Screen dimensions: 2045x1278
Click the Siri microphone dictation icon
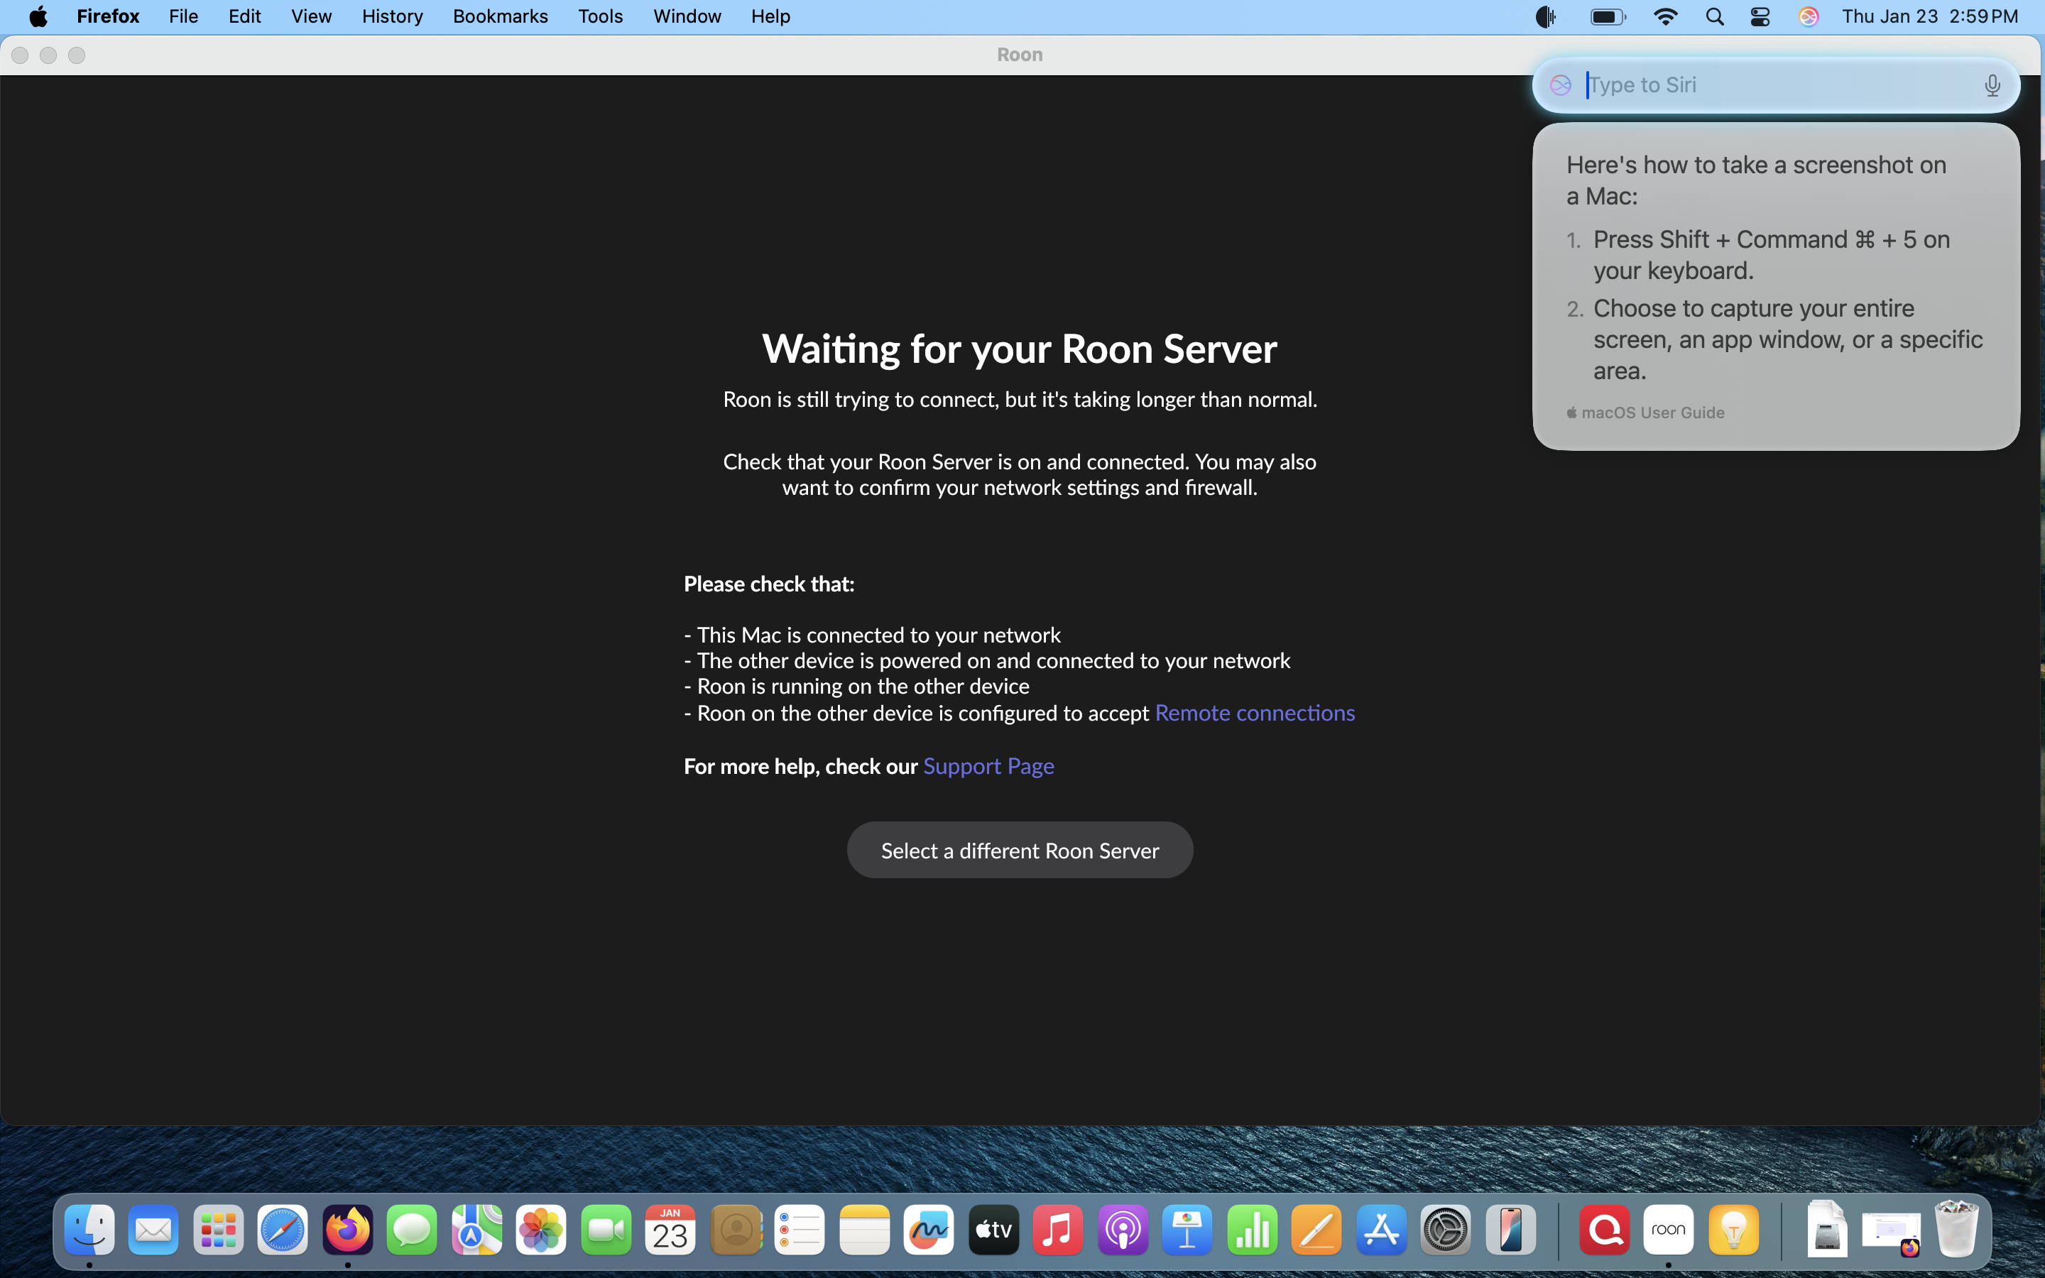(x=1992, y=85)
